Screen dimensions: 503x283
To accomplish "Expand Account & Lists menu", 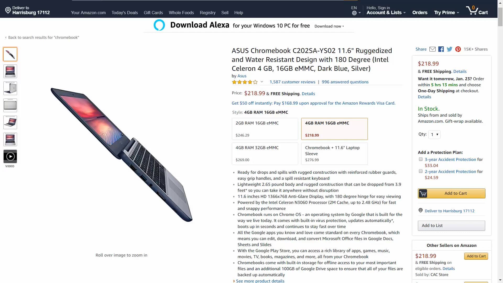I will [386, 13].
